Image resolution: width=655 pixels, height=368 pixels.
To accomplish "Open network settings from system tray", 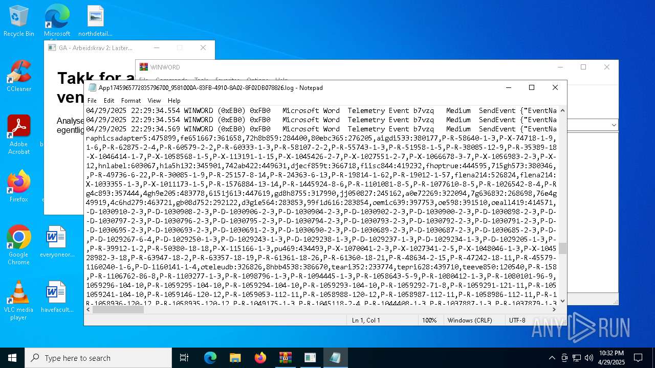I will (577, 358).
